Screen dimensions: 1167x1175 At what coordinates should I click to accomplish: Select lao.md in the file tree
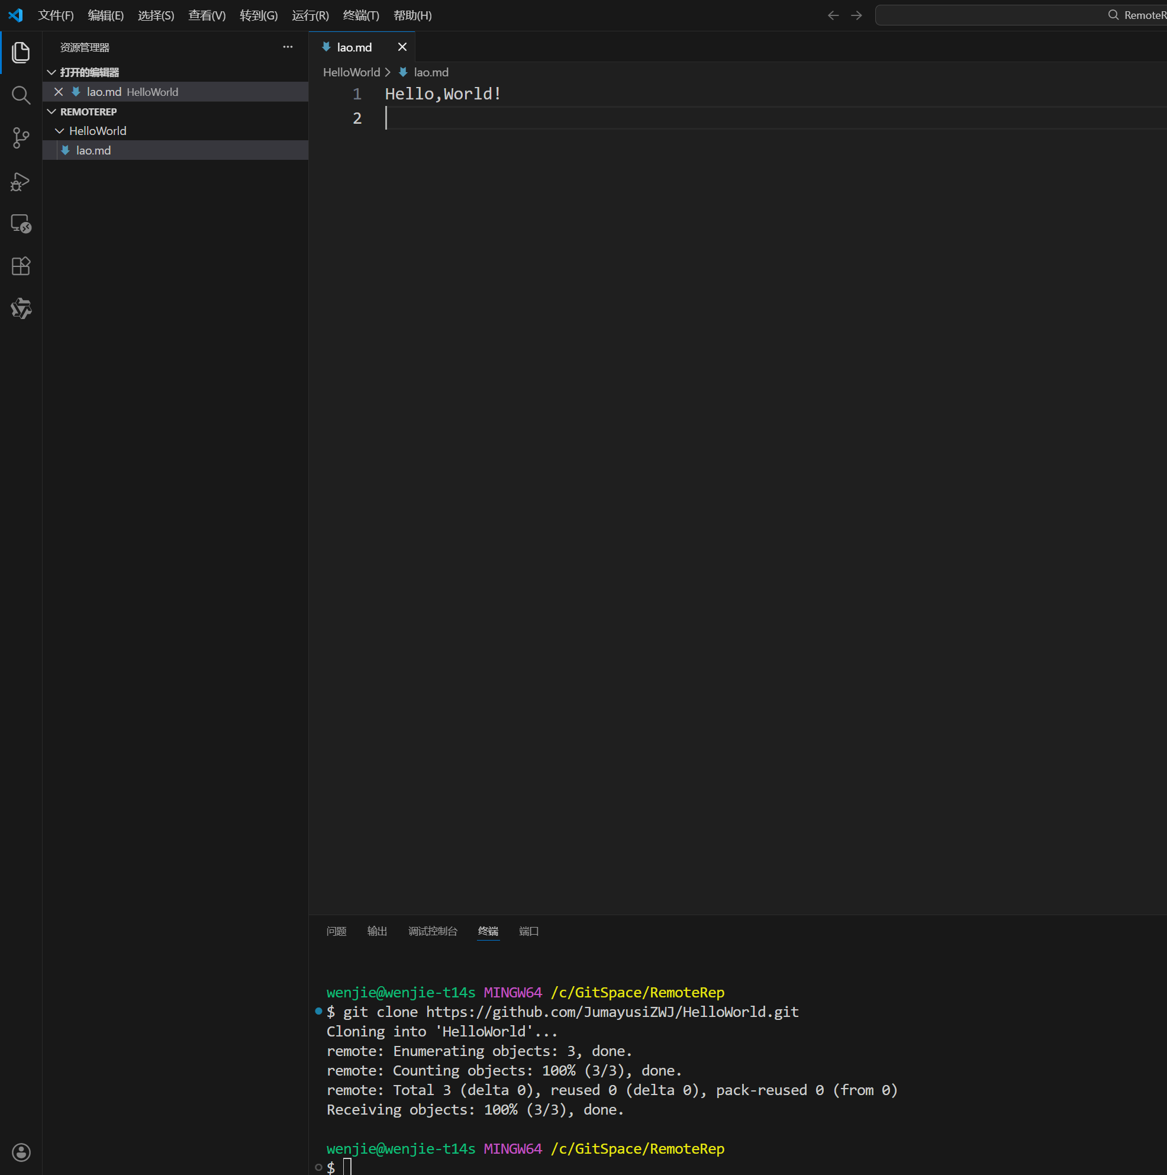(x=93, y=150)
